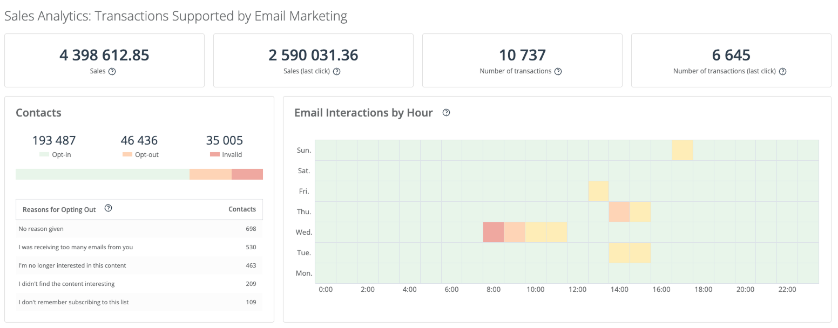Viewport: 838px width, 328px height.
Task: Click the 4 398 612.85 Sales total card
Action: pos(104,60)
